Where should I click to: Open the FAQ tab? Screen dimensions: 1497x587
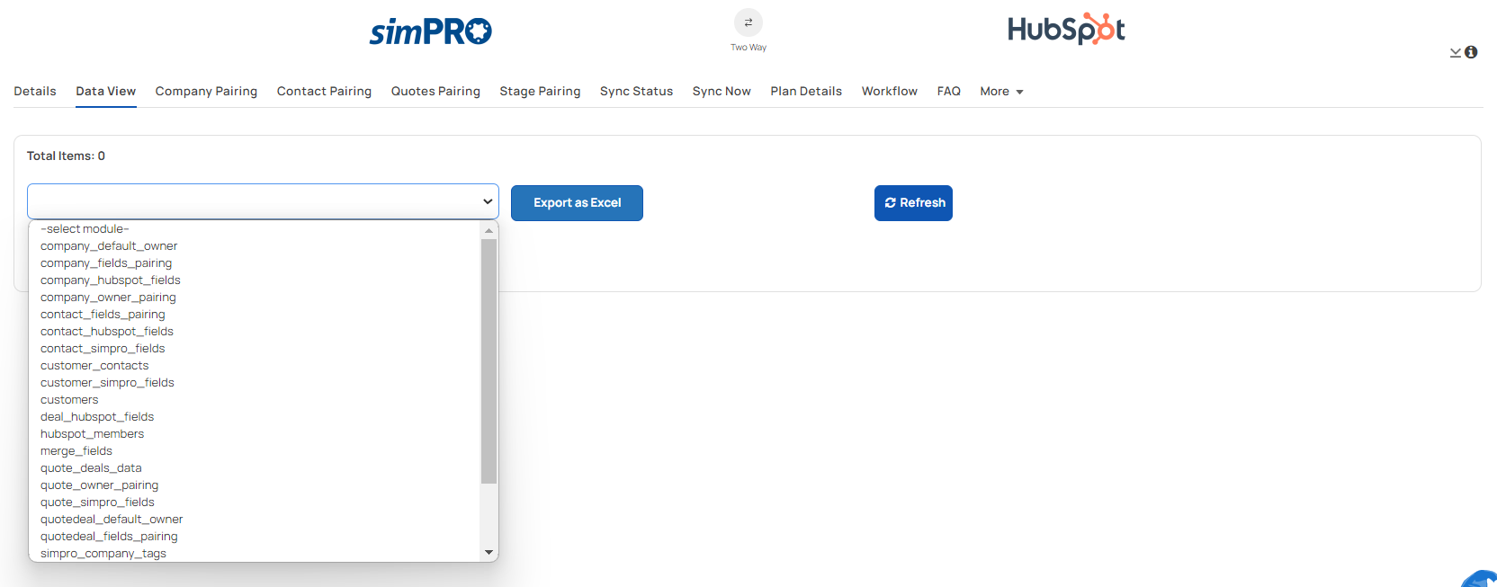[948, 91]
